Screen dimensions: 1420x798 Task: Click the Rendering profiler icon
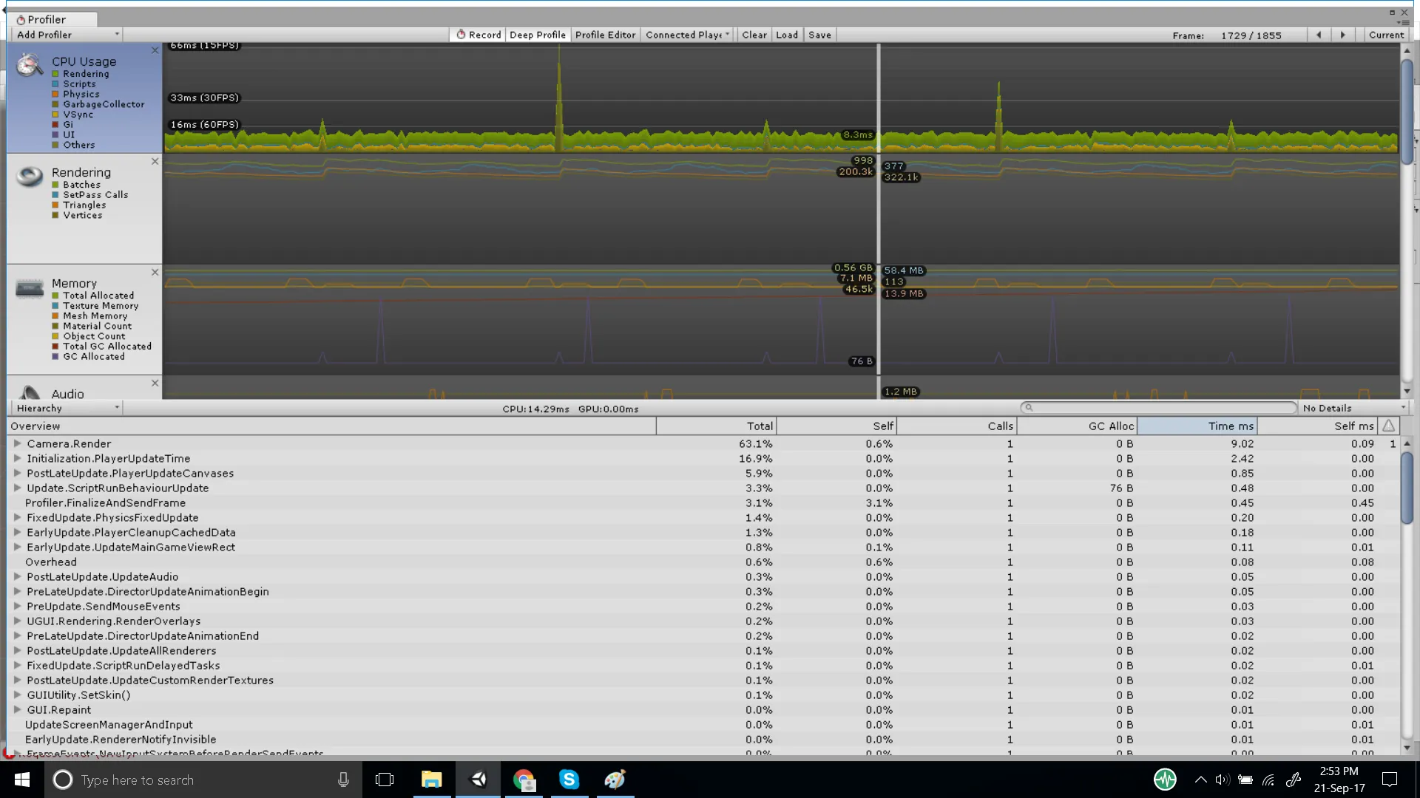click(x=30, y=177)
